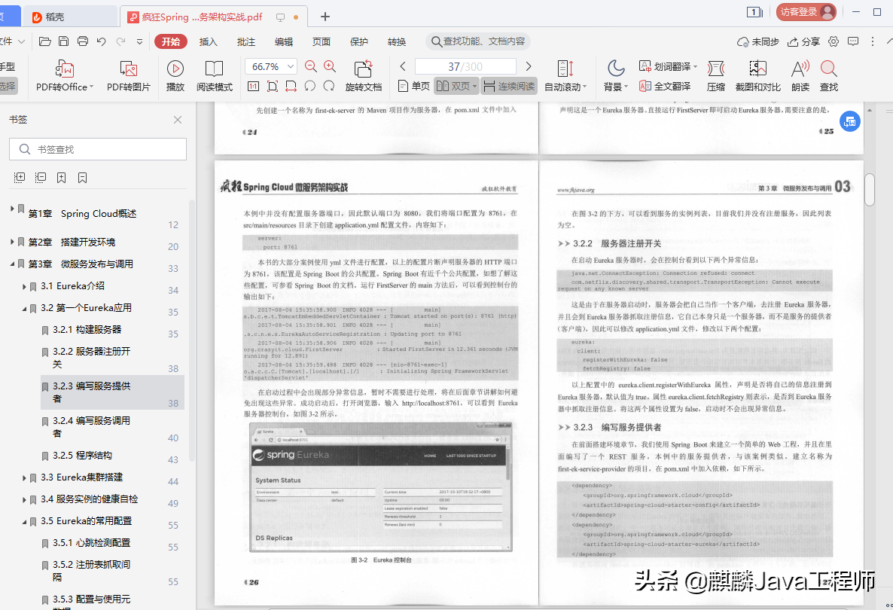
Task: Open a new tab with plus button
Action: 325,17
